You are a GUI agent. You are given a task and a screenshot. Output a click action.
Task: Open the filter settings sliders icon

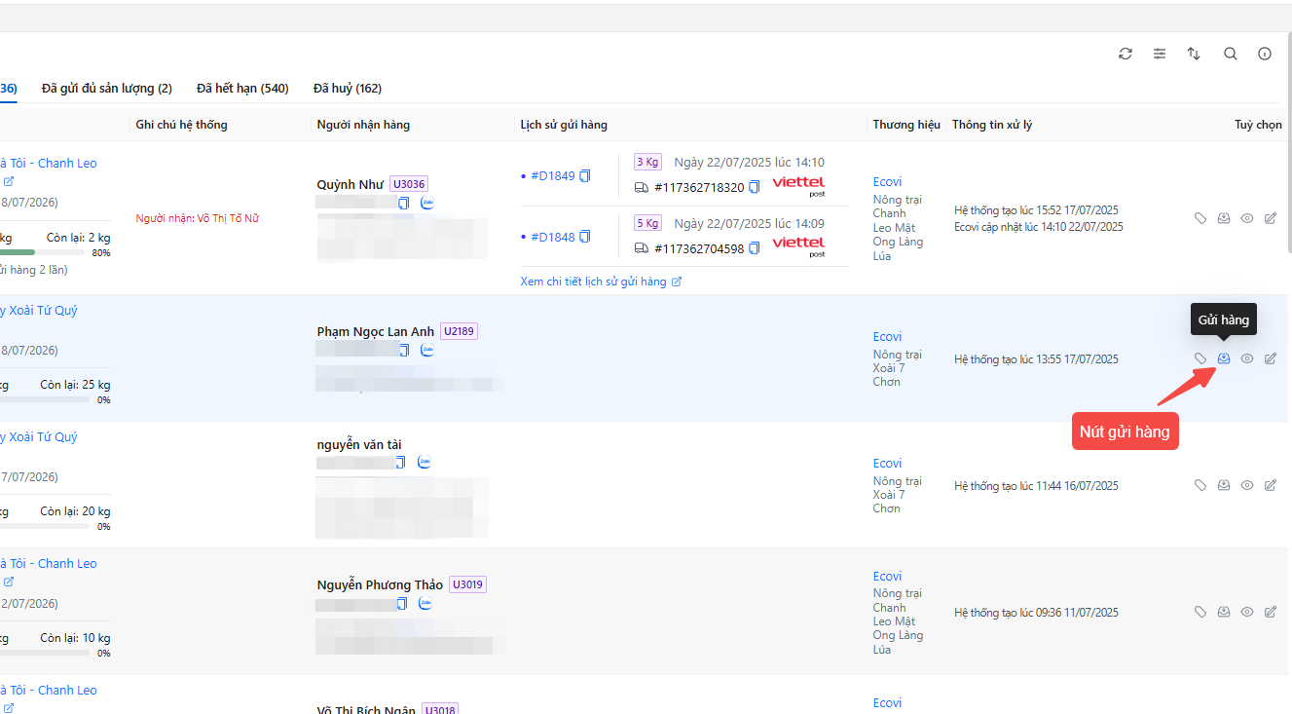pyautogui.click(x=1160, y=55)
